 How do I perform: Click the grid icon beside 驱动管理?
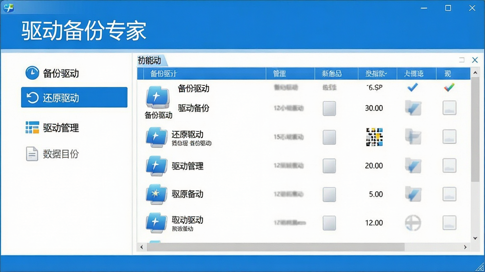32,127
